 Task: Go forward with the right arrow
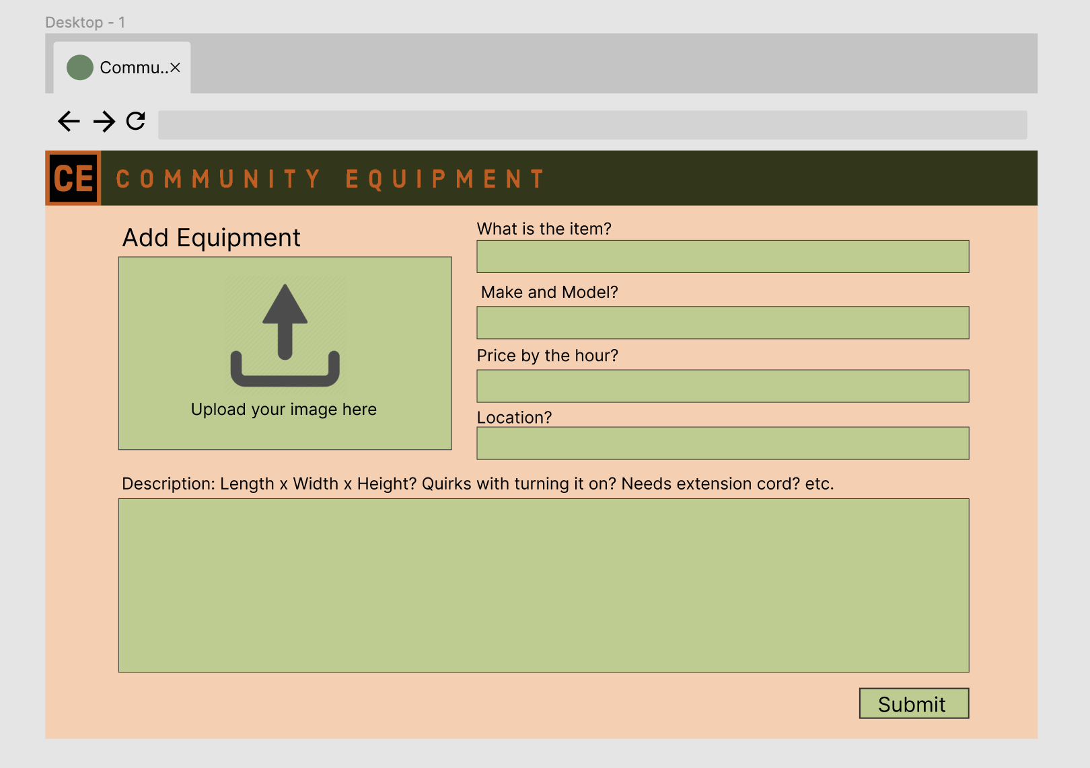click(x=104, y=121)
